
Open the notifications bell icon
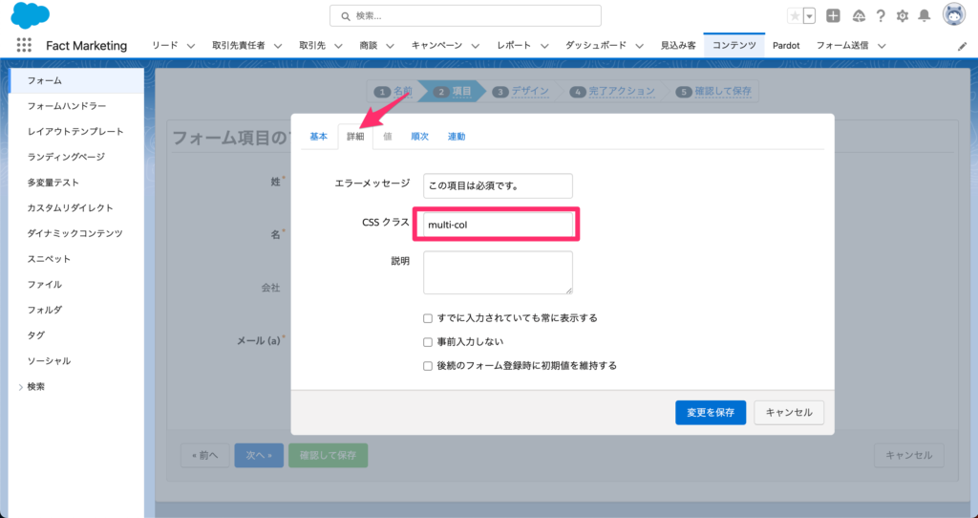pyautogui.click(x=925, y=16)
